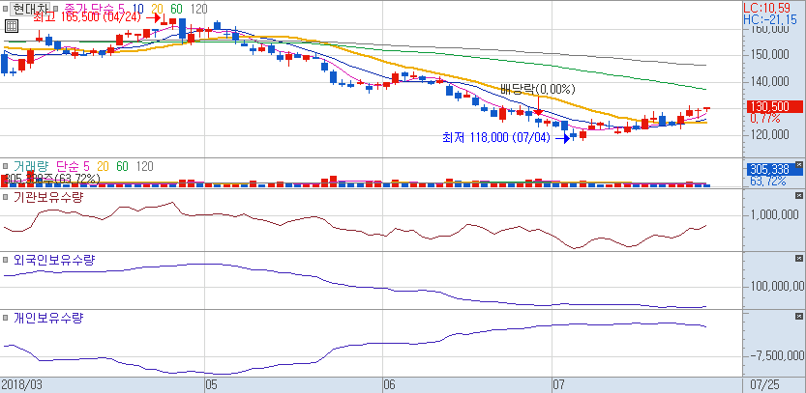The height and width of the screenshot is (393, 806).
Task: Click the square marker beside 기관보유수량
Action: click(x=6, y=197)
